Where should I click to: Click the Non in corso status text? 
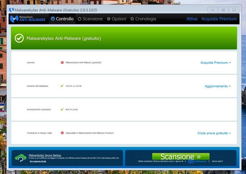(72, 110)
